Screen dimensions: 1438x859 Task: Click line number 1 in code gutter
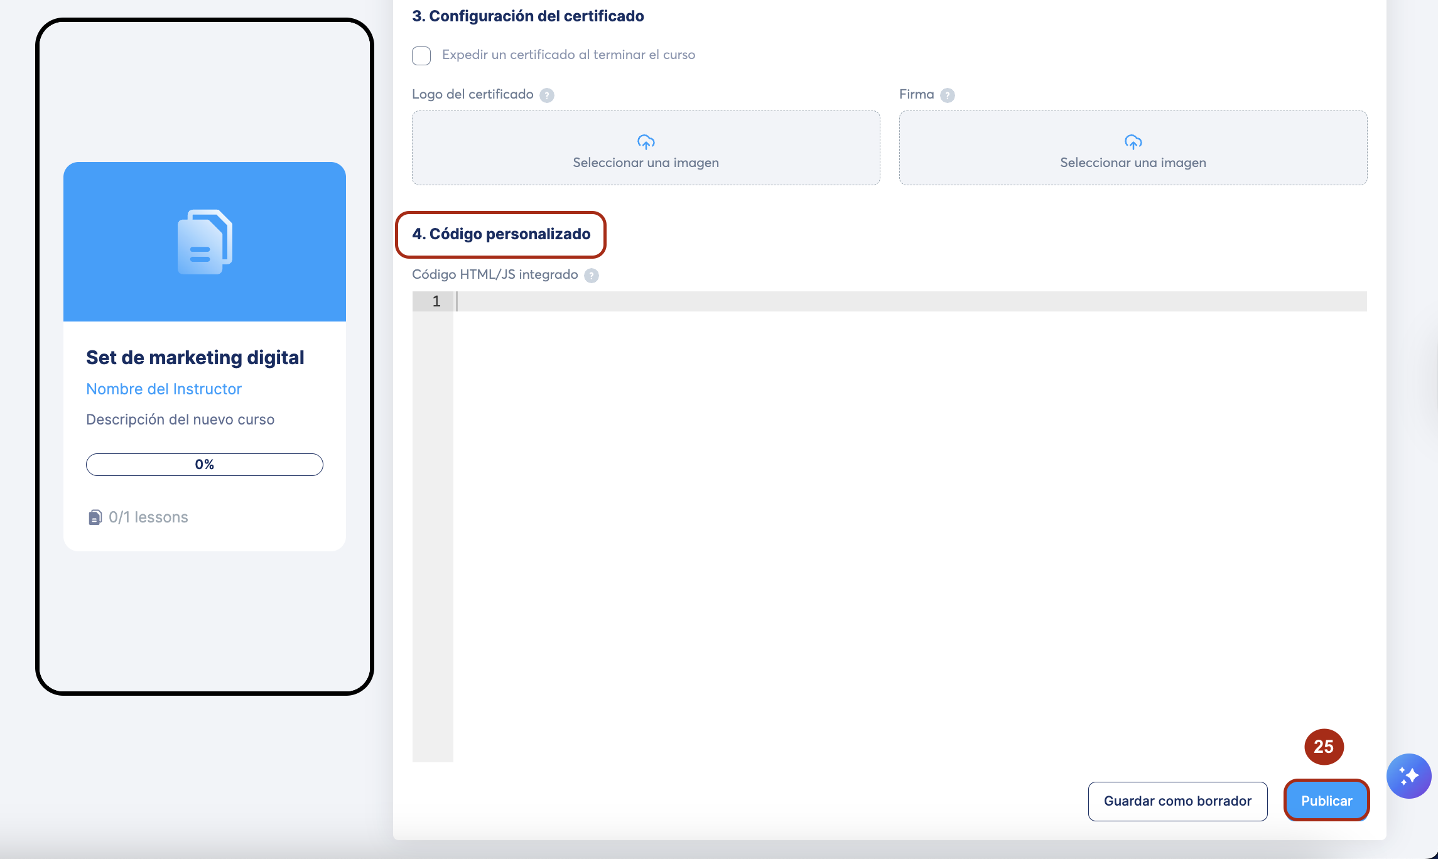pos(436,301)
